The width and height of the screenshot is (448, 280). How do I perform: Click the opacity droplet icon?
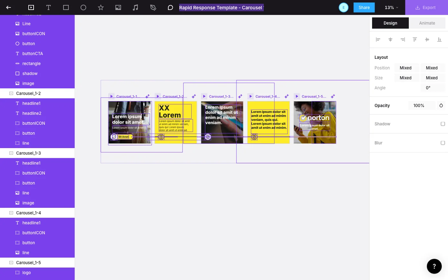click(441, 105)
